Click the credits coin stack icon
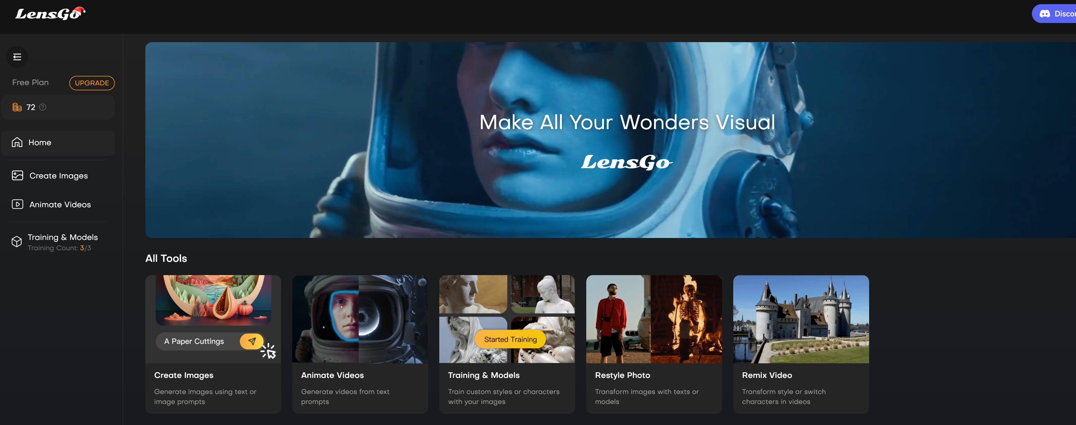 [x=17, y=107]
